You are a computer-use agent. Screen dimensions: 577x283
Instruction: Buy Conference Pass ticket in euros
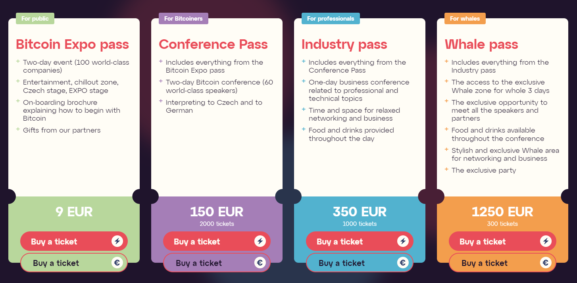click(217, 263)
